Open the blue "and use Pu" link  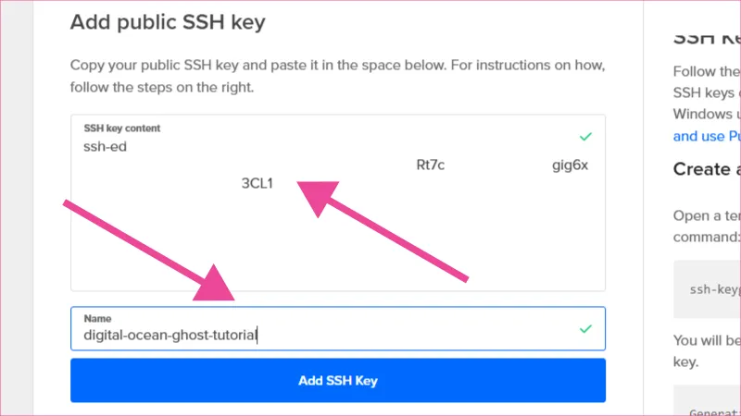click(x=707, y=136)
